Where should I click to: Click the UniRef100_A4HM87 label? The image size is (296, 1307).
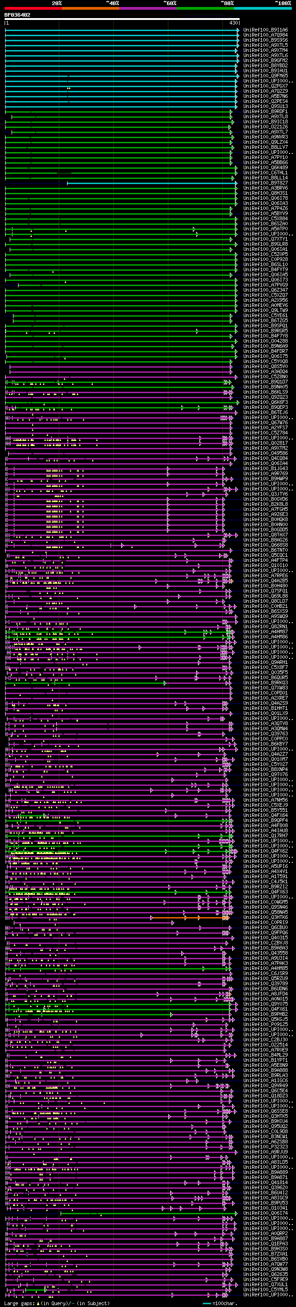pos(265,631)
